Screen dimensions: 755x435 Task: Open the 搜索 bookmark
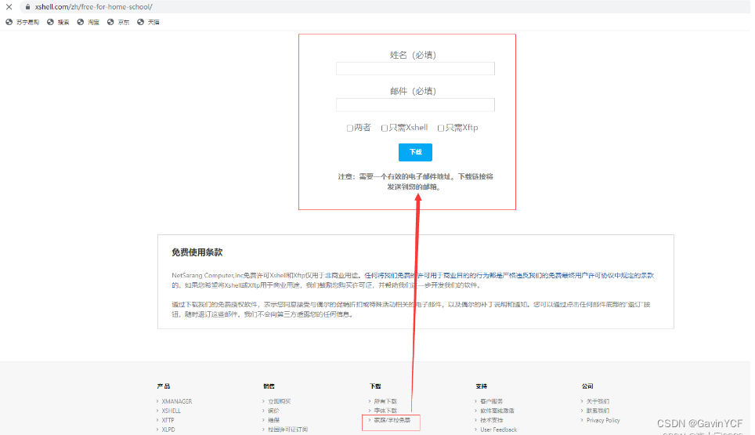[58, 22]
